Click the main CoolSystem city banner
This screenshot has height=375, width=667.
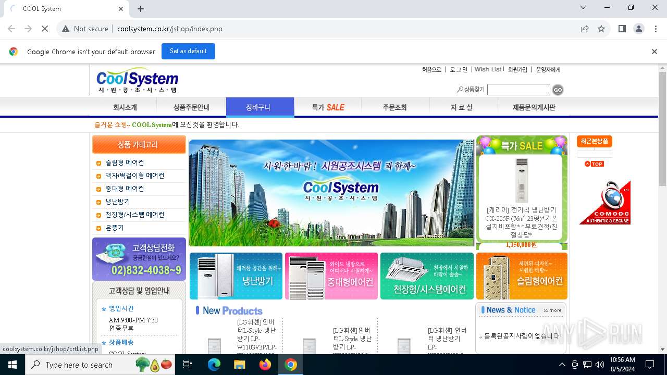tap(331, 193)
